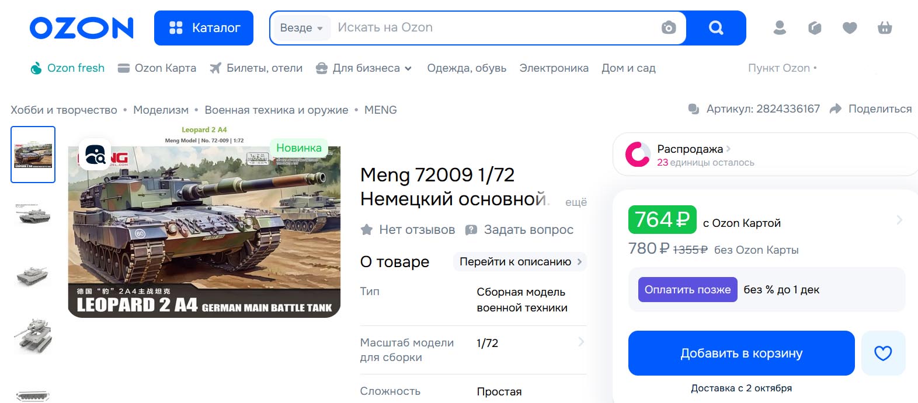The image size is (918, 403).
Task: Select the second tank side-view thumbnail
Action: [33, 215]
